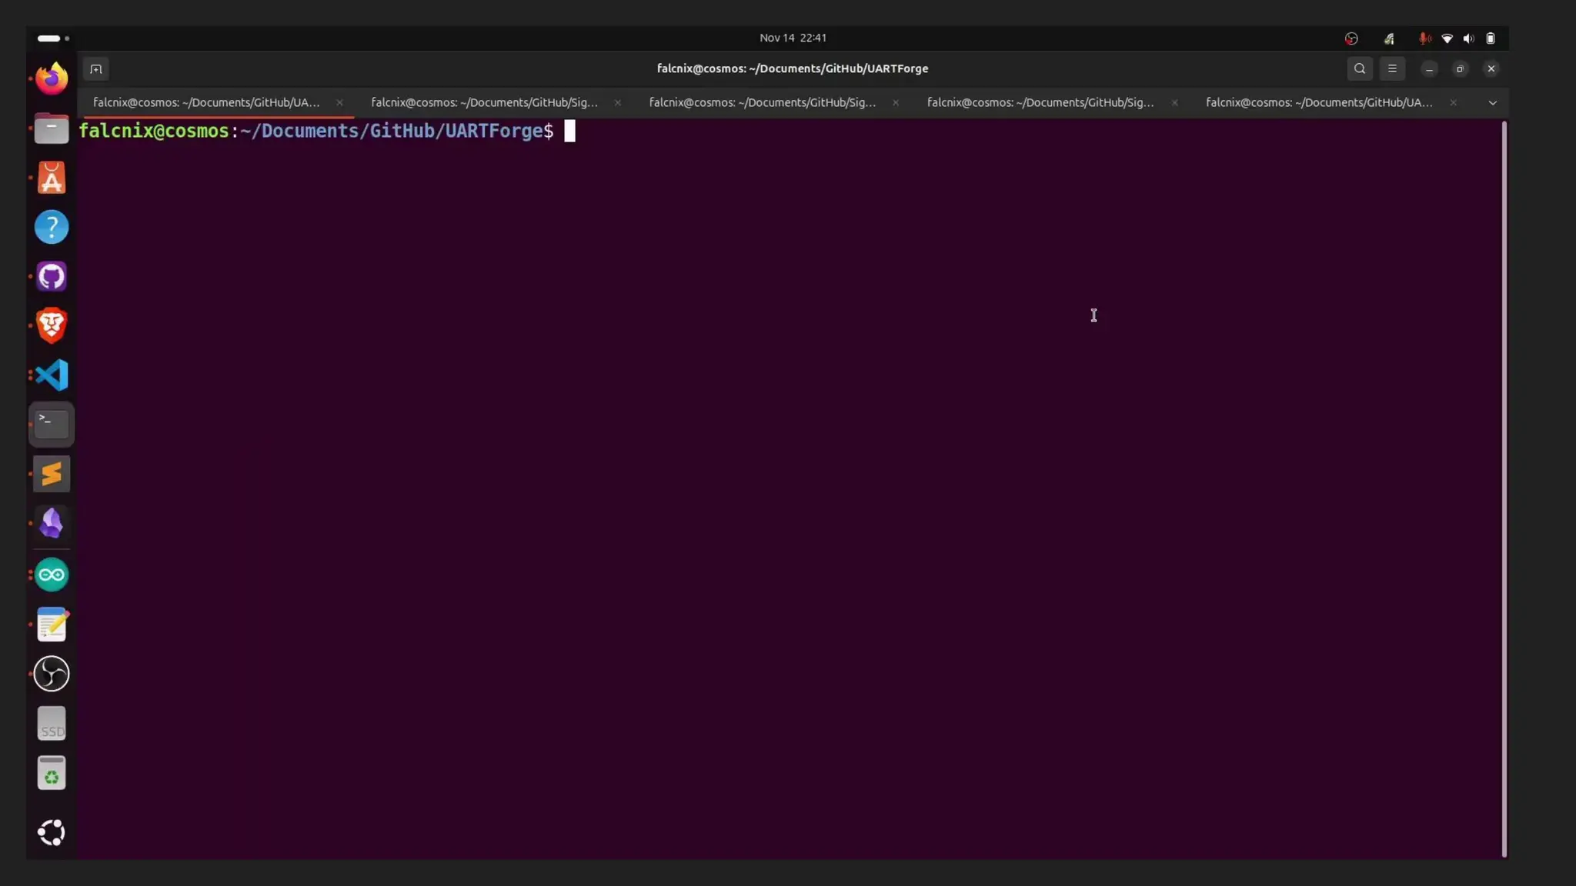The height and width of the screenshot is (886, 1576).
Task: Open Arduino IDE from the dock
Action: point(52,575)
